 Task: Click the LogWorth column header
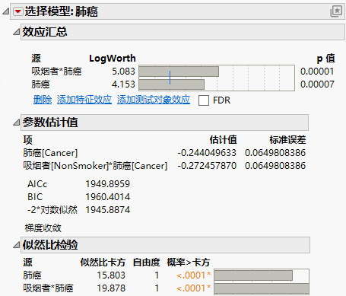113,59
